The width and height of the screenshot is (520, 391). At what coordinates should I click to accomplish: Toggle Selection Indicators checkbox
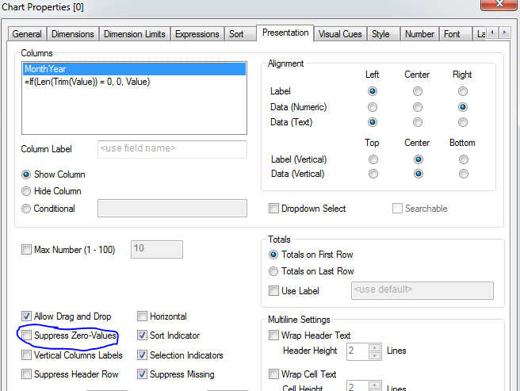point(142,355)
